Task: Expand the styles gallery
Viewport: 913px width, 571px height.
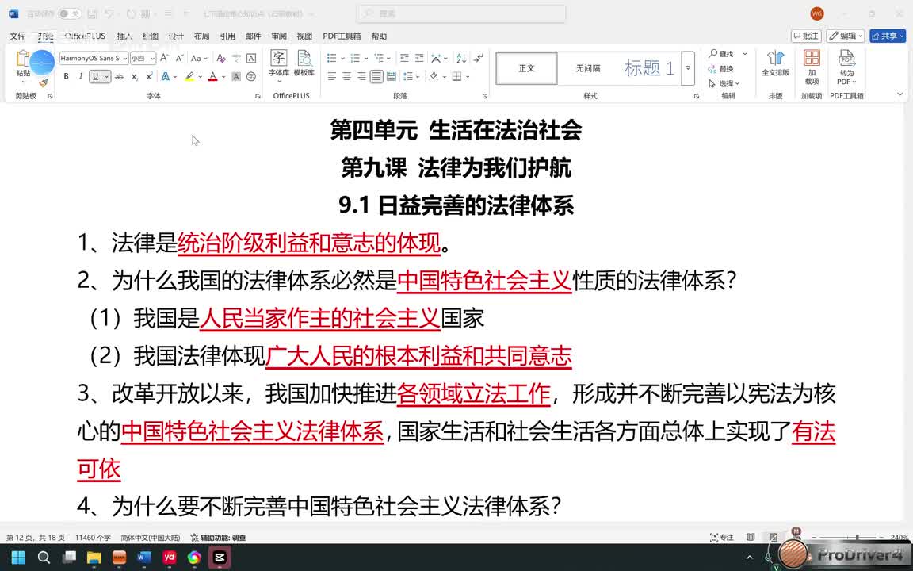Action: (688, 68)
